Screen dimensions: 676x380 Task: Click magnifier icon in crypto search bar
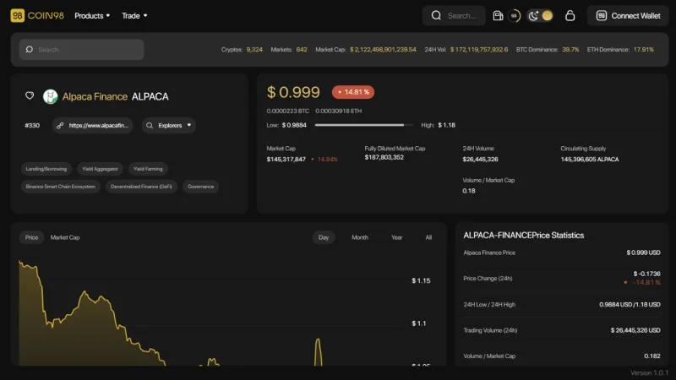click(x=30, y=50)
